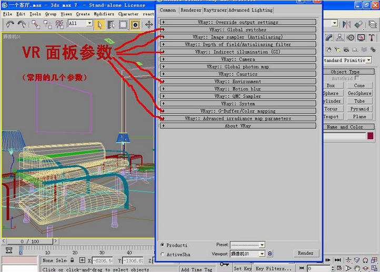Click the Render button
The height and width of the screenshot is (272, 380).
click(x=306, y=253)
